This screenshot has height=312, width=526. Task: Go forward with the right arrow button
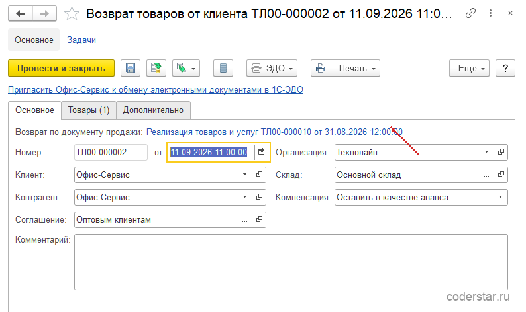pyautogui.click(x=44, y=14)
